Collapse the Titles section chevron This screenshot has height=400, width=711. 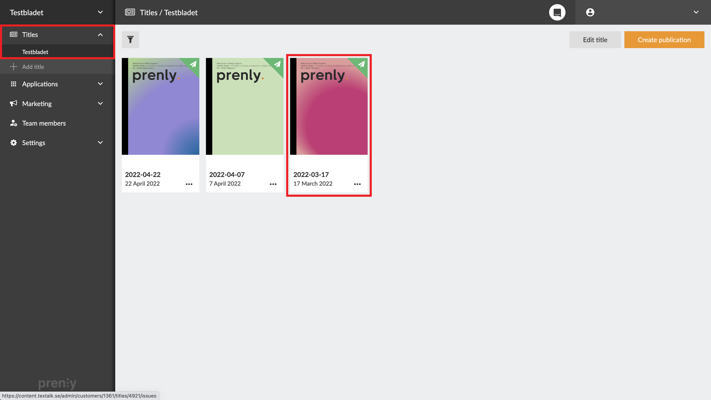[x=100, y=35]
